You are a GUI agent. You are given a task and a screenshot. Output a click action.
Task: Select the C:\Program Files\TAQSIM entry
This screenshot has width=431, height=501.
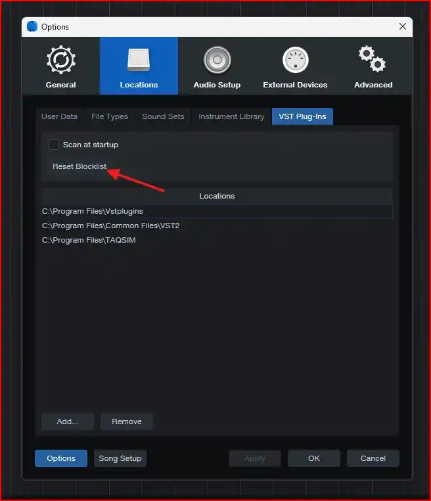click(217, 240)
